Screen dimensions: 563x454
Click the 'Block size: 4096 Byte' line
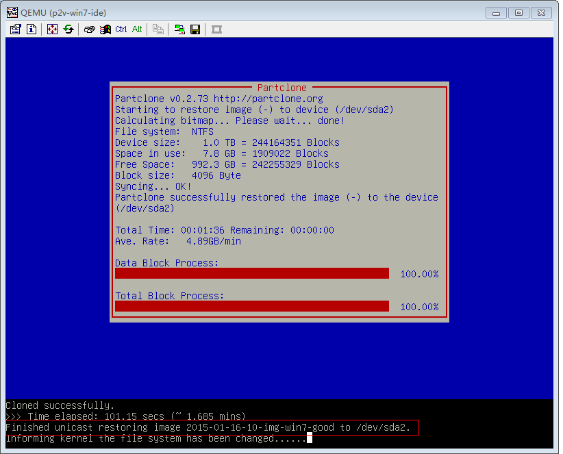[x=178, y=175]
